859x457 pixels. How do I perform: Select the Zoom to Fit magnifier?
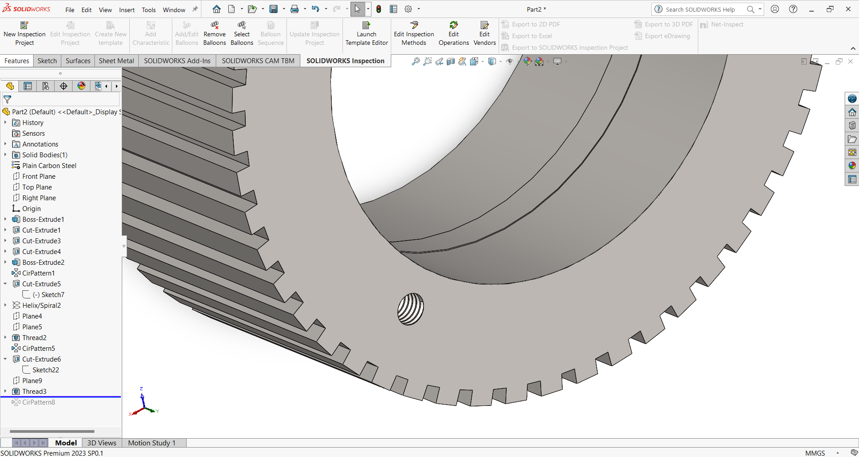tap(415, 61)
